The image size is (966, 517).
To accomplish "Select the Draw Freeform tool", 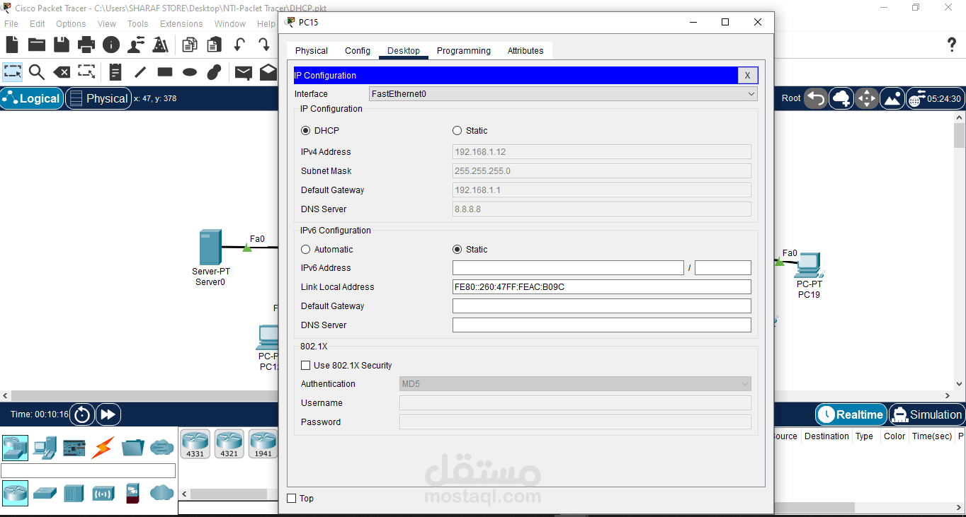I will click(x=215, y=72).
